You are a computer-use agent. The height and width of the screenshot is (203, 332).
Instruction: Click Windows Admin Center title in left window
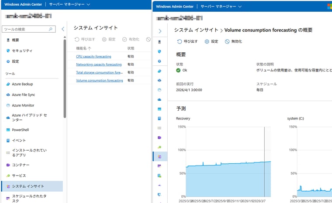point(23,4)
